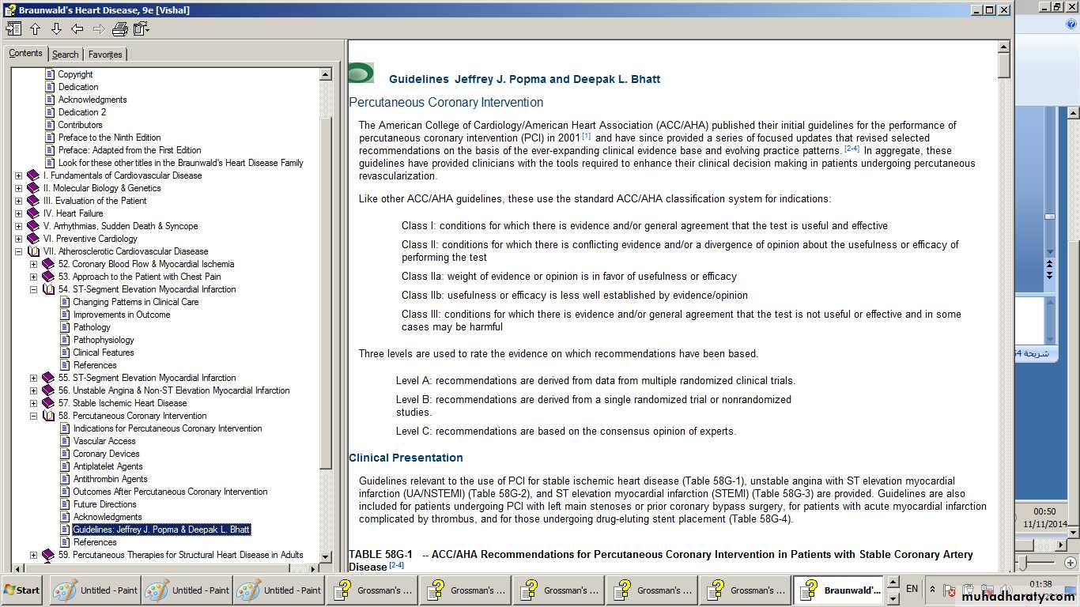Expand chapter 56 Unstable Angina node
Screen dimensions: 1080x607
(x=33, y=390)
